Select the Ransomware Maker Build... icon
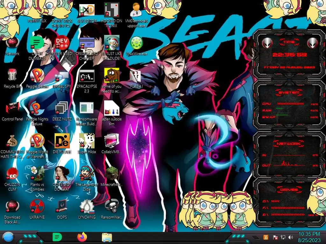The width and height of the screenshot is (326, 244). 87,114
